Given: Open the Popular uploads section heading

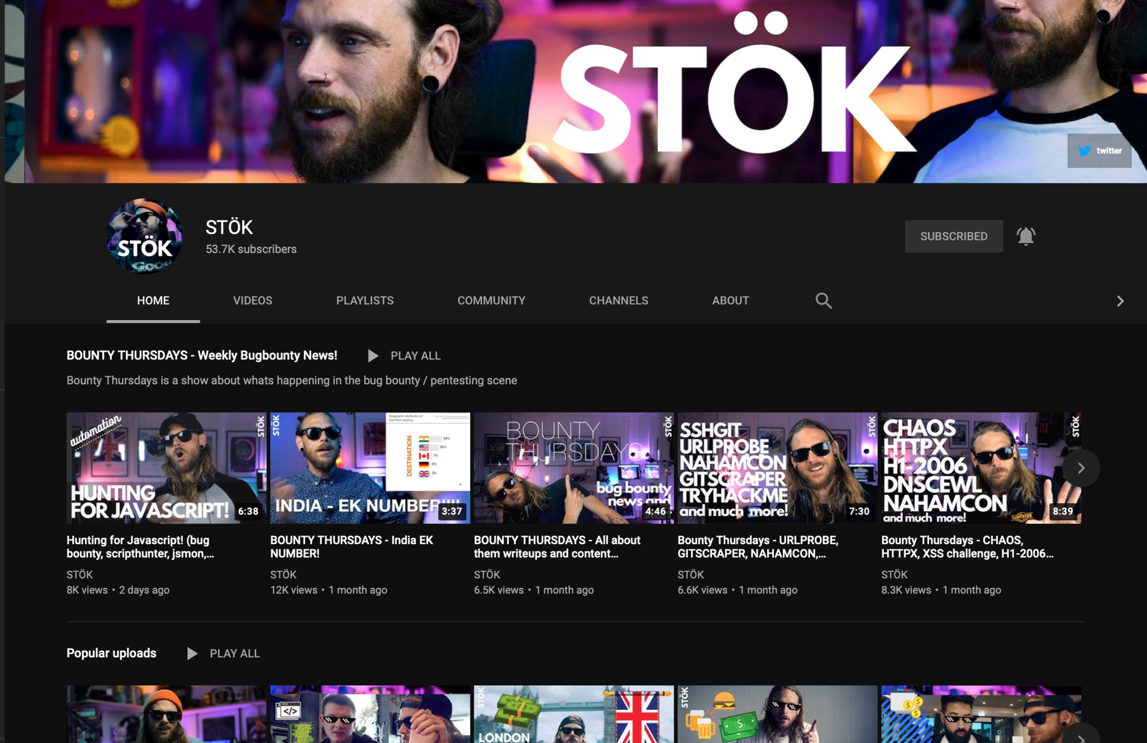Looking at the screenshot, I should (111, 653).
